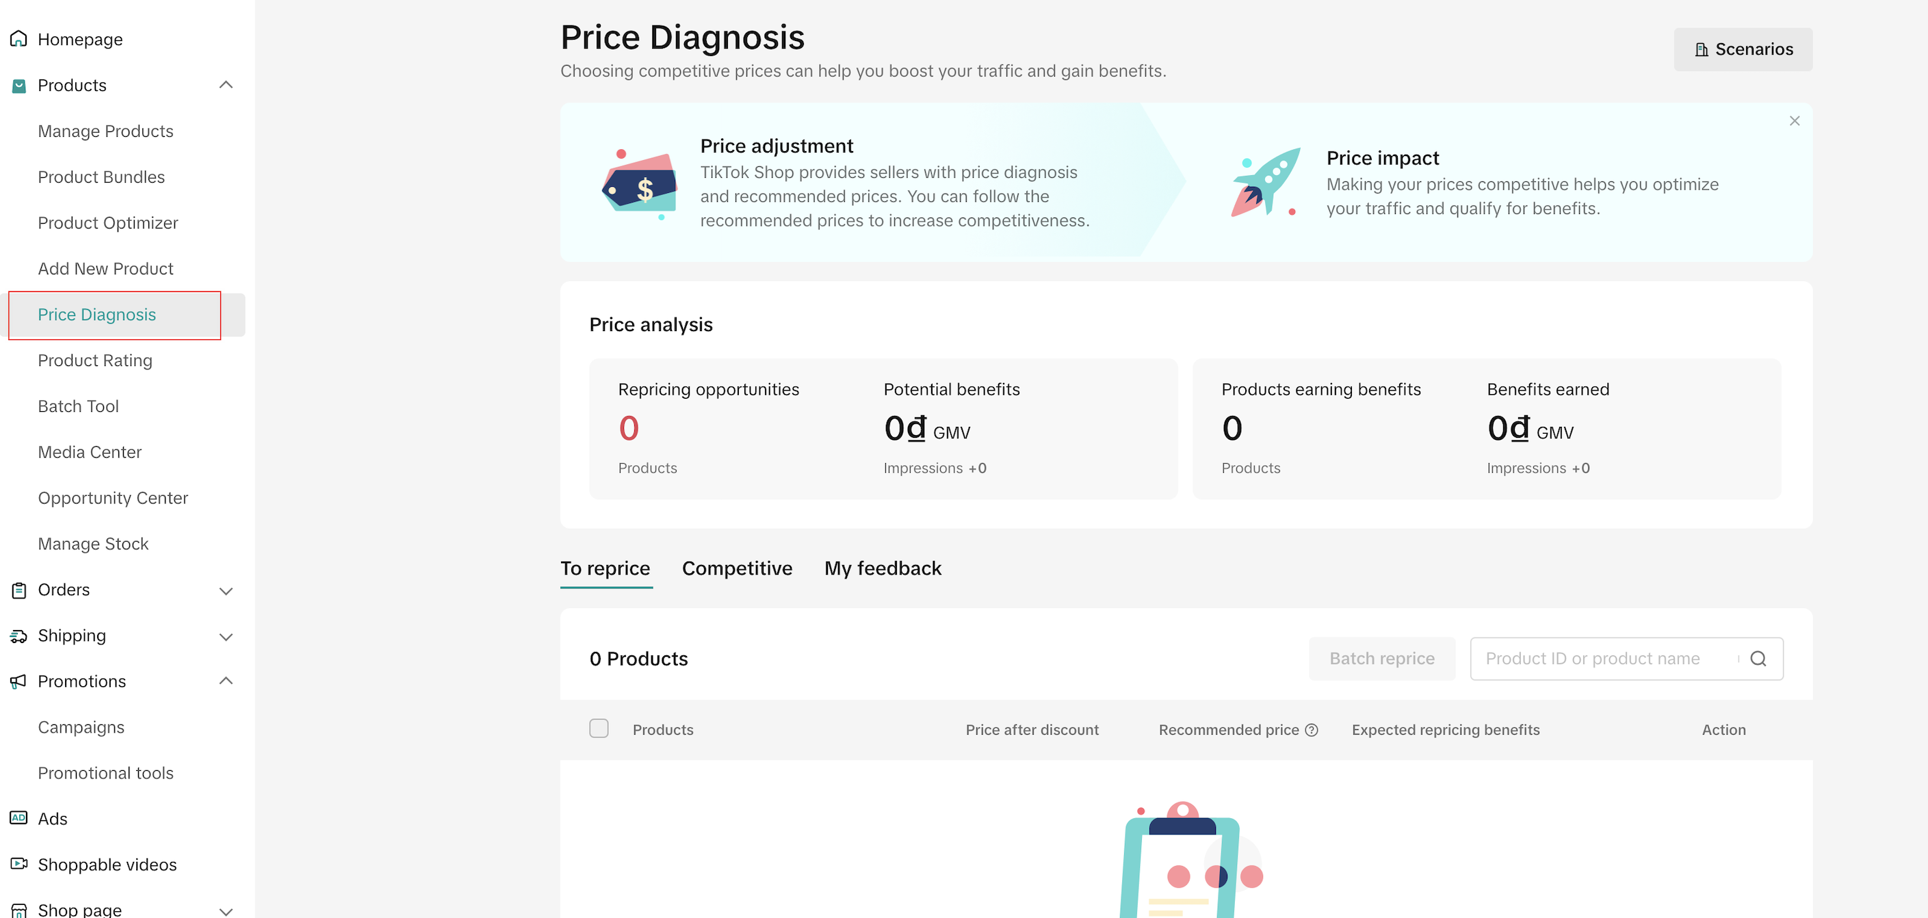This screenshot has height=918, width=1928.
Task: Click the Promotions megaphone icon
Action: (x=18, y=681)
